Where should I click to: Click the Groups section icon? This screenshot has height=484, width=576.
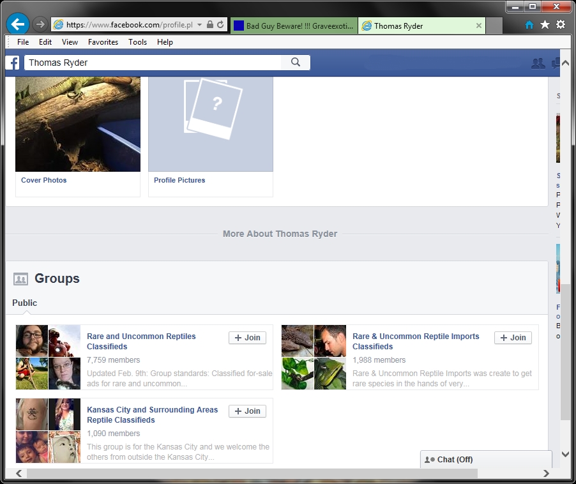20,279
